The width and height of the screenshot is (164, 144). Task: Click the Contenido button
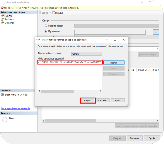pos(114,74)
